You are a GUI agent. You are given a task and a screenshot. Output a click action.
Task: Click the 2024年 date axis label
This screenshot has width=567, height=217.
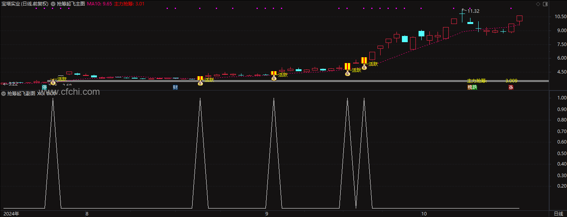point(11,214)
